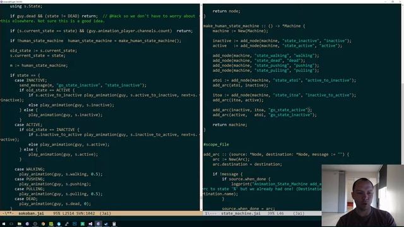Click 'play_animation(guy, s.walking, 0.5);' line

pos(61,174)
